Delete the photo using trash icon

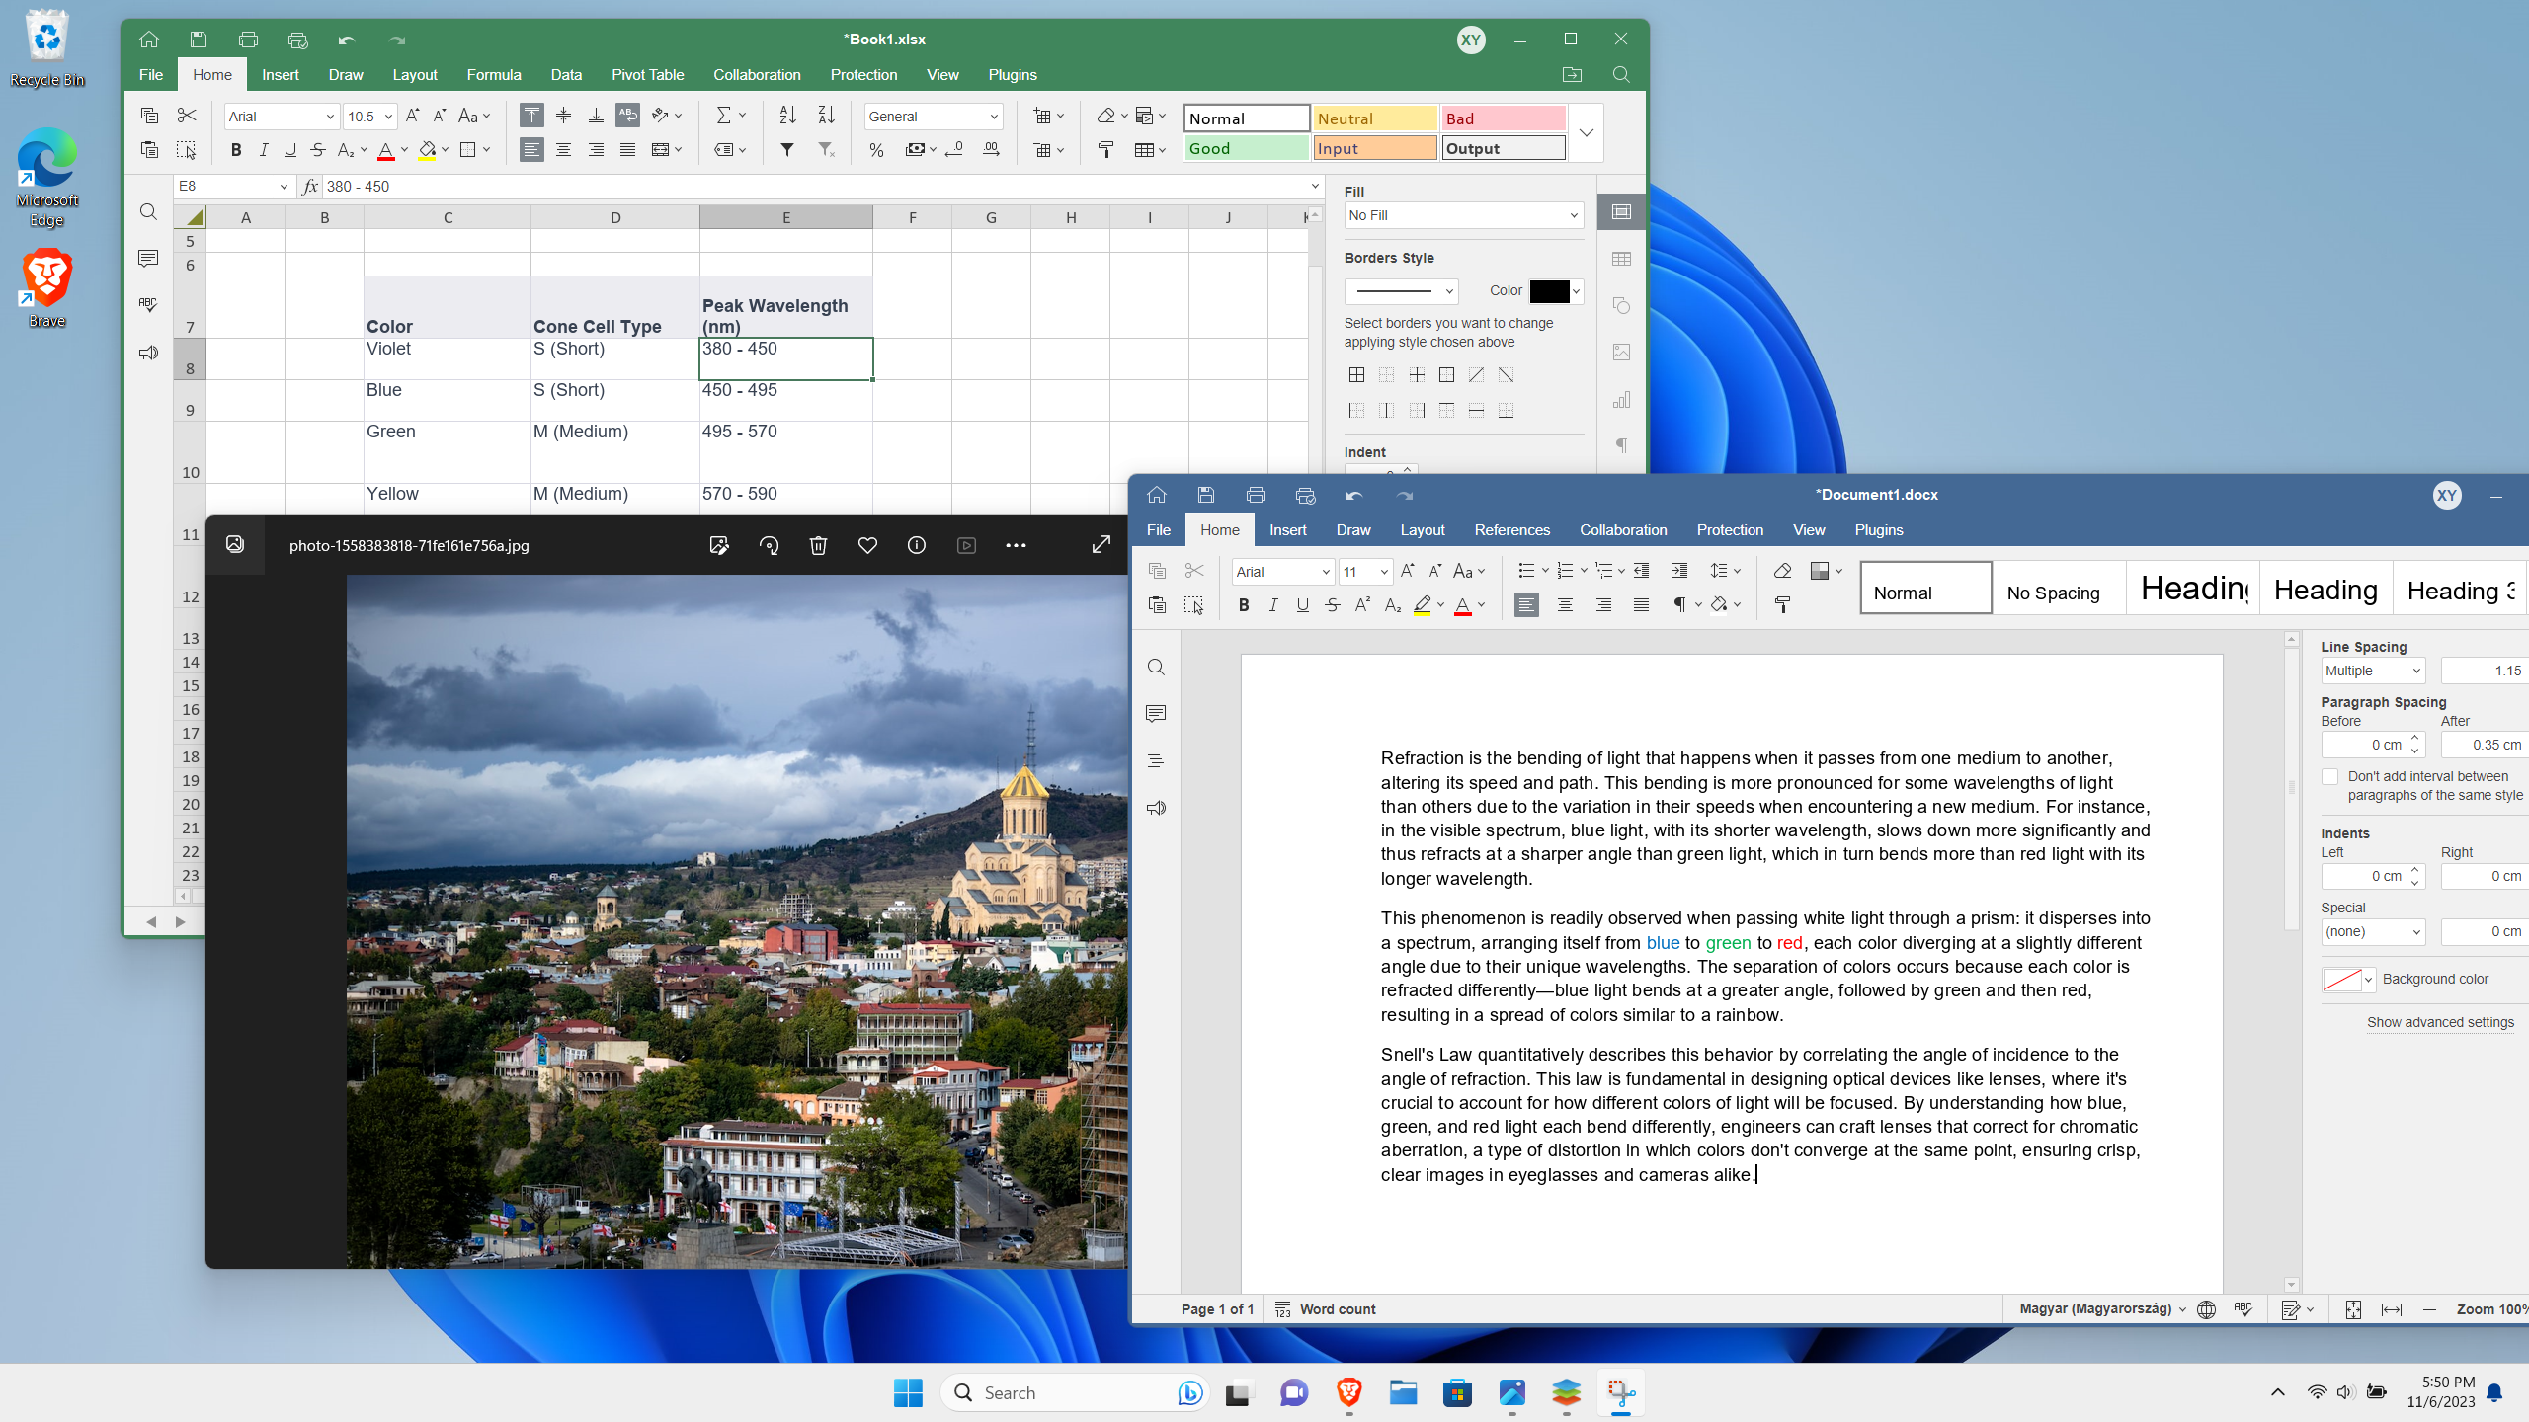tap(818, 545)
